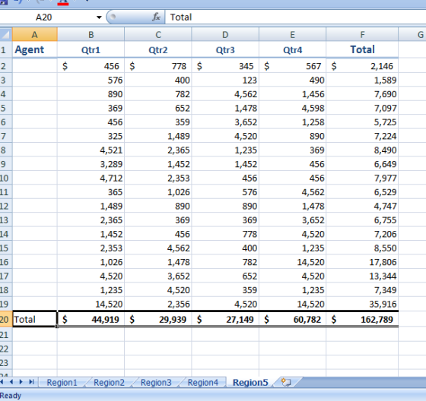Switch to the Region3 sheet tab

coord(156,383)
